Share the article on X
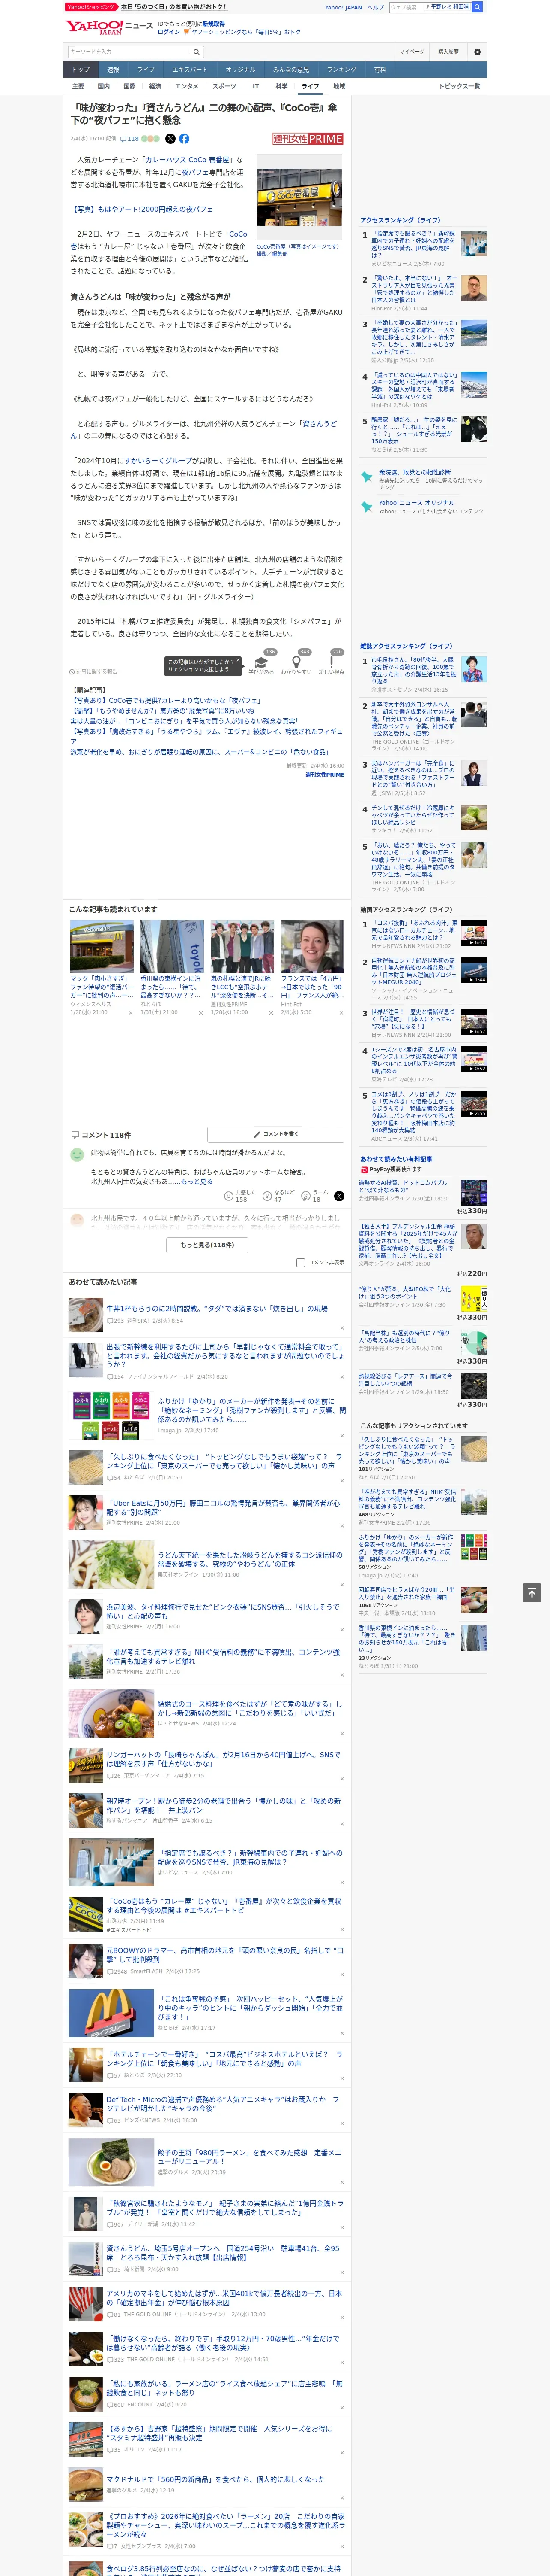550x2576 pixels. pos(170,139)
